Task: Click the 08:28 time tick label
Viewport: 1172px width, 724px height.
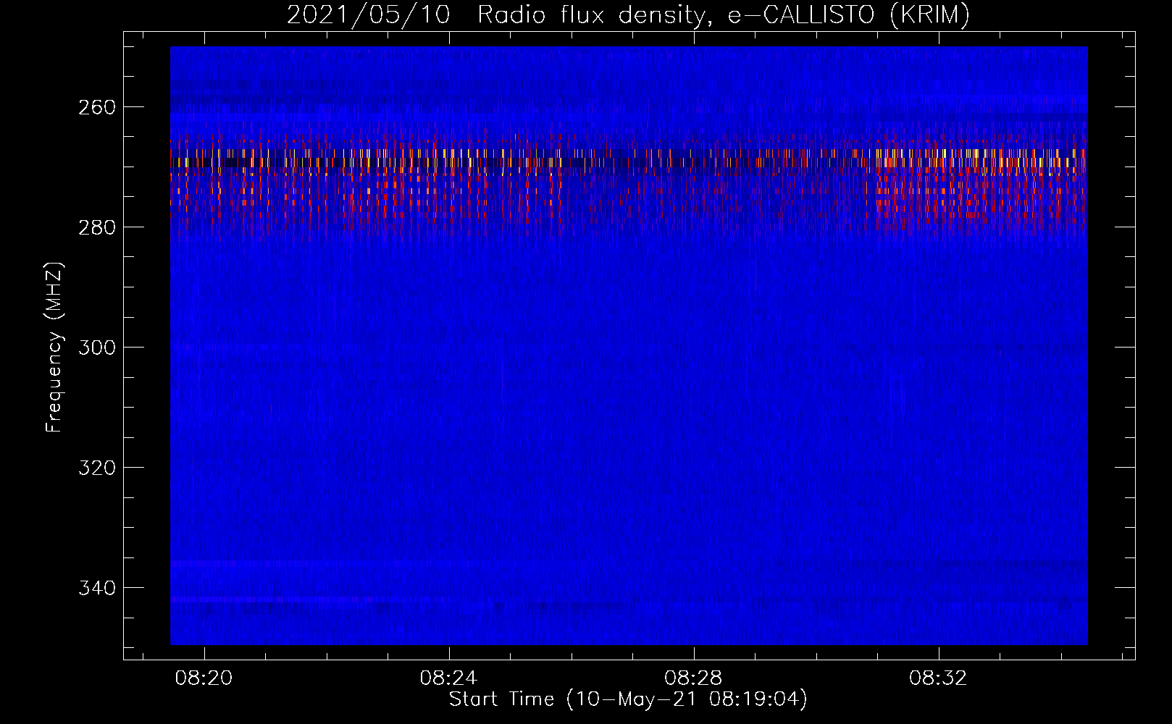Action: [x=694, y=678]
